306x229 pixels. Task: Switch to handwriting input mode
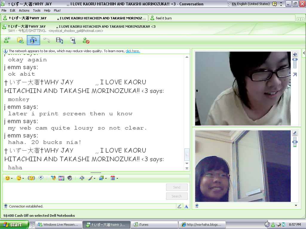[179, 206]
